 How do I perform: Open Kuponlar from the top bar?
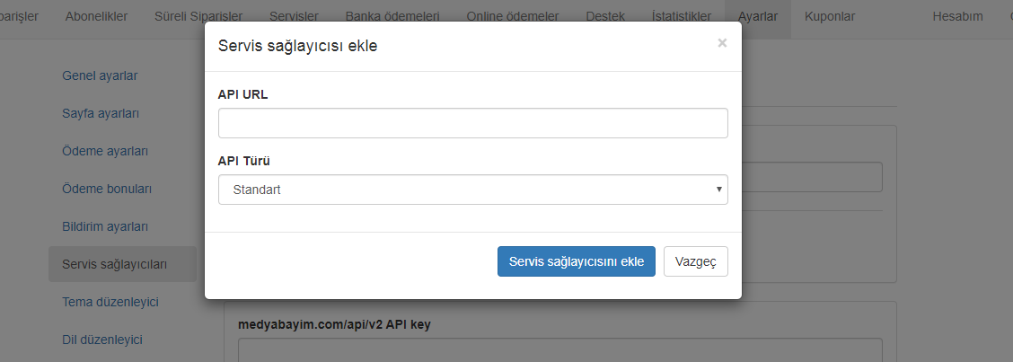829,16
